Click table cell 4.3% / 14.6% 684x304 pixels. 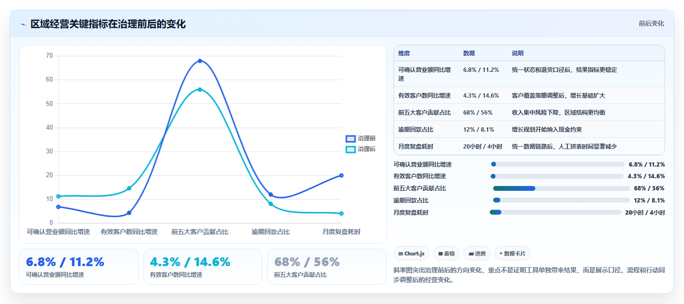coord(481,96)
